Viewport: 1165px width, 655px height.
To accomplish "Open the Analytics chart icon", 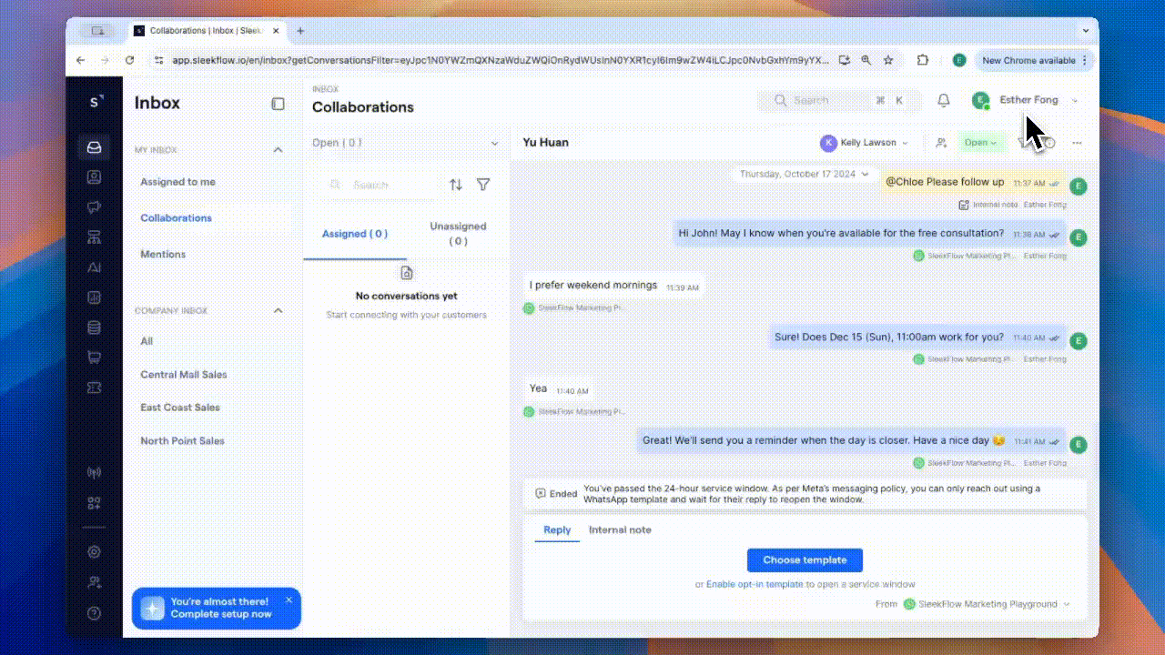I will click(x=94, y=297).
